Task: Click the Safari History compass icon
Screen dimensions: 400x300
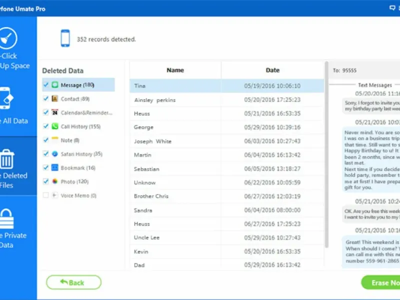Action: coord(55,154)
